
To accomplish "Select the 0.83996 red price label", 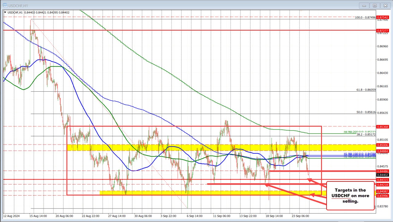I will [383, 196].
